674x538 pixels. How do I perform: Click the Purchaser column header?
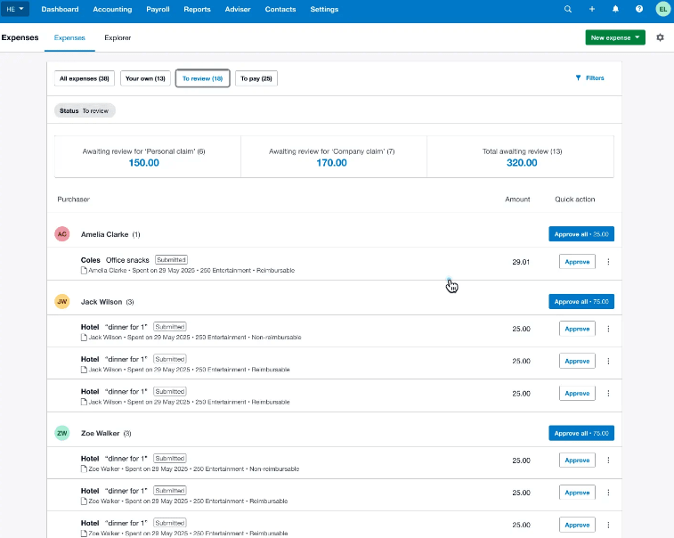click(x=74, y=200)
